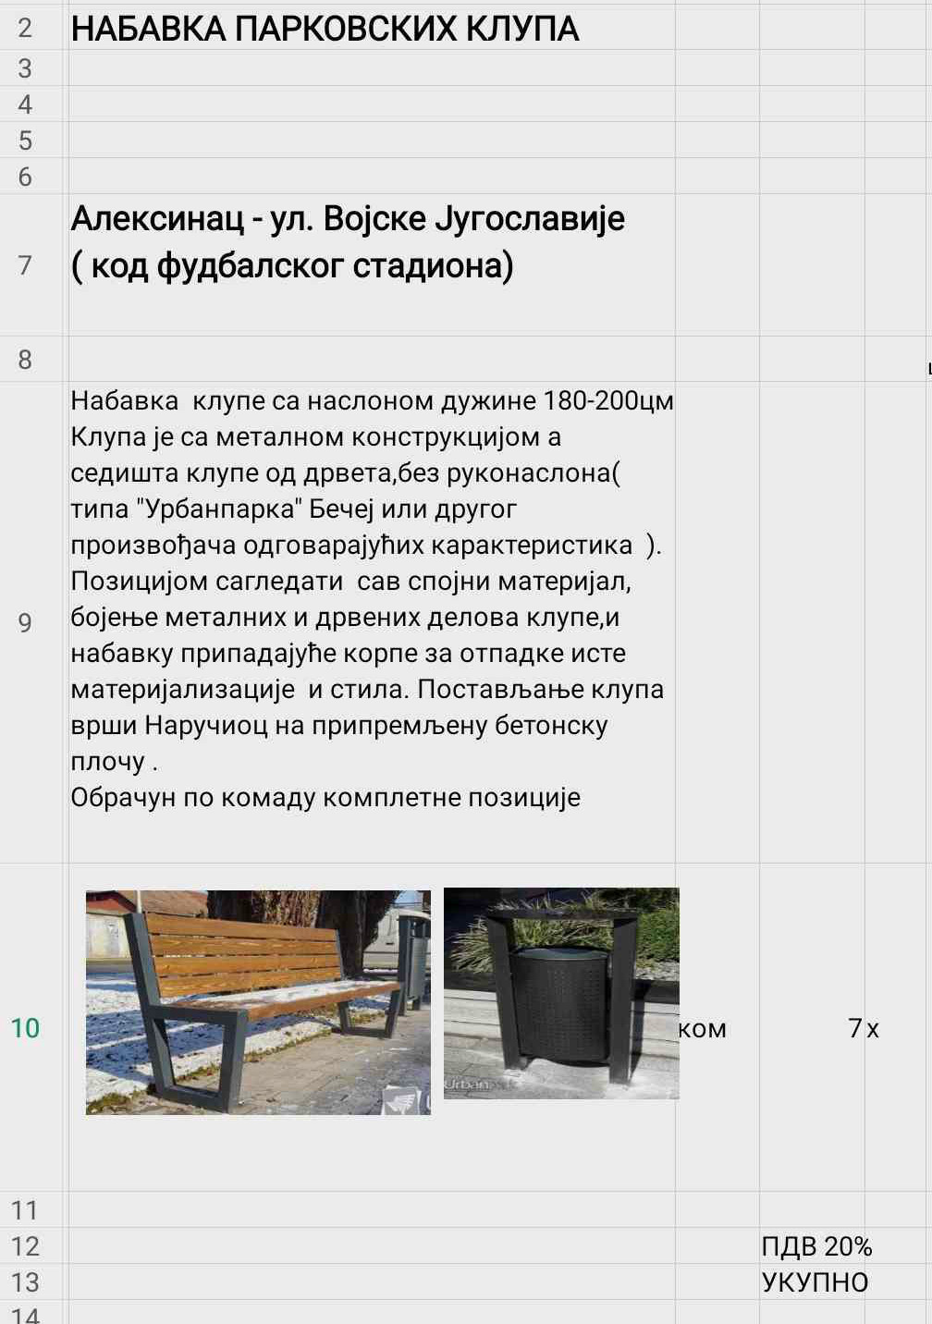Viewport: 932px width, 1324px height.
Task: Select row 2 header
Action: click(25, 28)
